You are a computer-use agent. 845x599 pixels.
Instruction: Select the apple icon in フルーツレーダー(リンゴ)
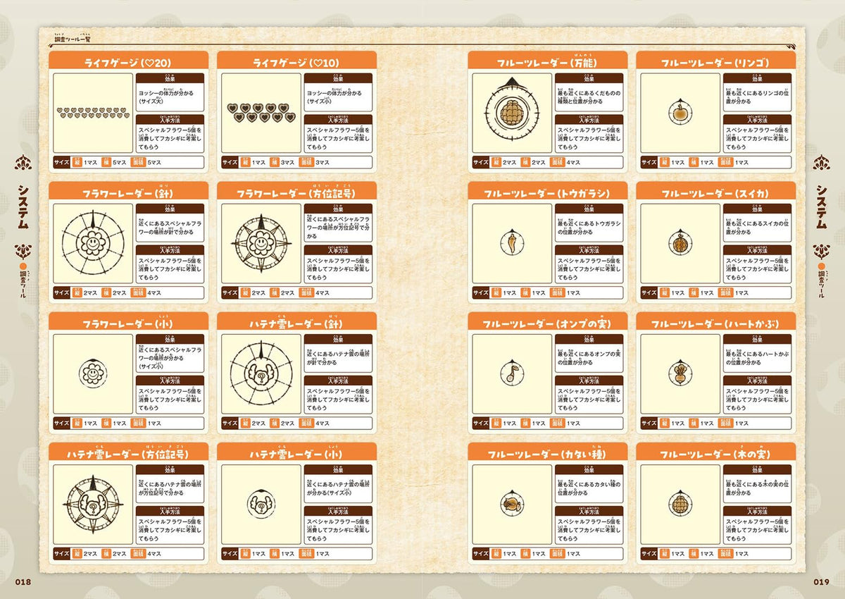point(681,112)
